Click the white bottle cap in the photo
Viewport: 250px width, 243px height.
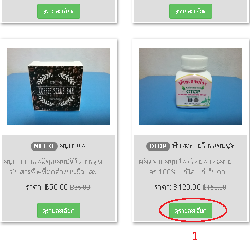pyautogui.click(x=194, y=62)
